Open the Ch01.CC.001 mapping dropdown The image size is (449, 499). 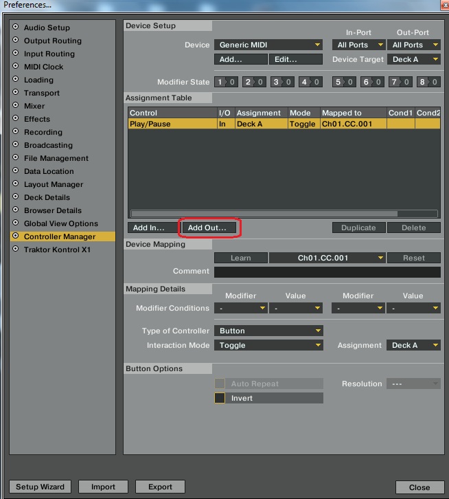(x=327, y=258)
